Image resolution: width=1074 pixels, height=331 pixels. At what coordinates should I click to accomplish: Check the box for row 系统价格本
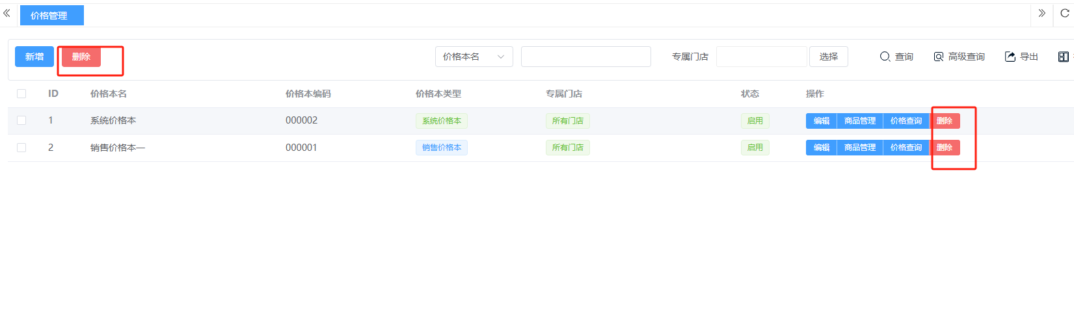[21, 120]
